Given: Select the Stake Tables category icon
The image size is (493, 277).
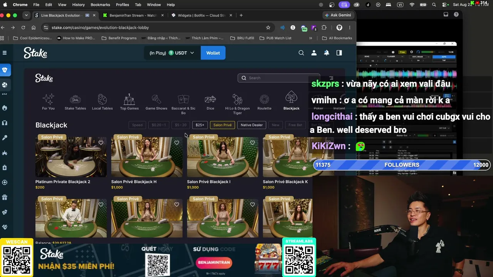Looking at the screenshot, I should click(75, 99).
